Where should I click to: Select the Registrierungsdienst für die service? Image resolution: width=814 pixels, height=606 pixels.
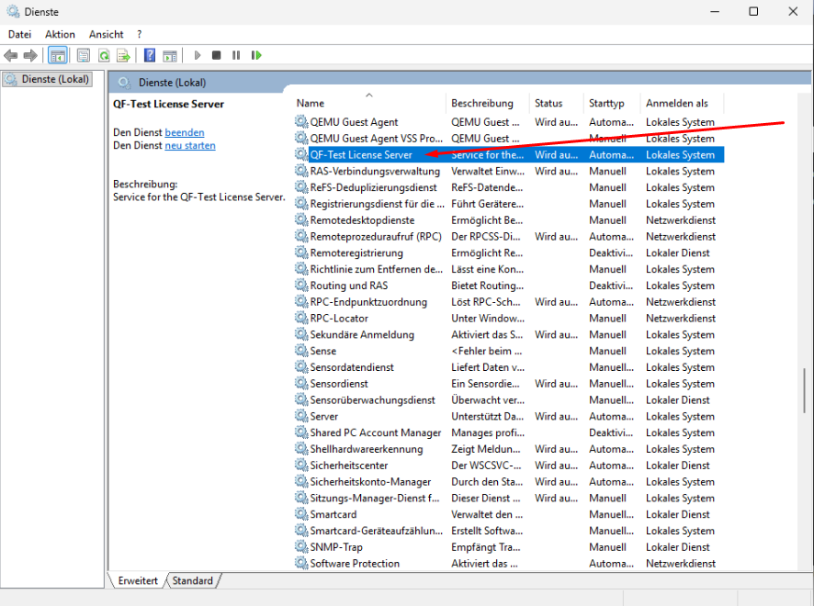pyautogui.click(x=377, y=204)
